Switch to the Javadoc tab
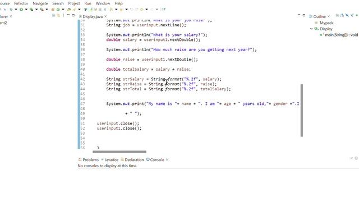 tap(110, 159)
